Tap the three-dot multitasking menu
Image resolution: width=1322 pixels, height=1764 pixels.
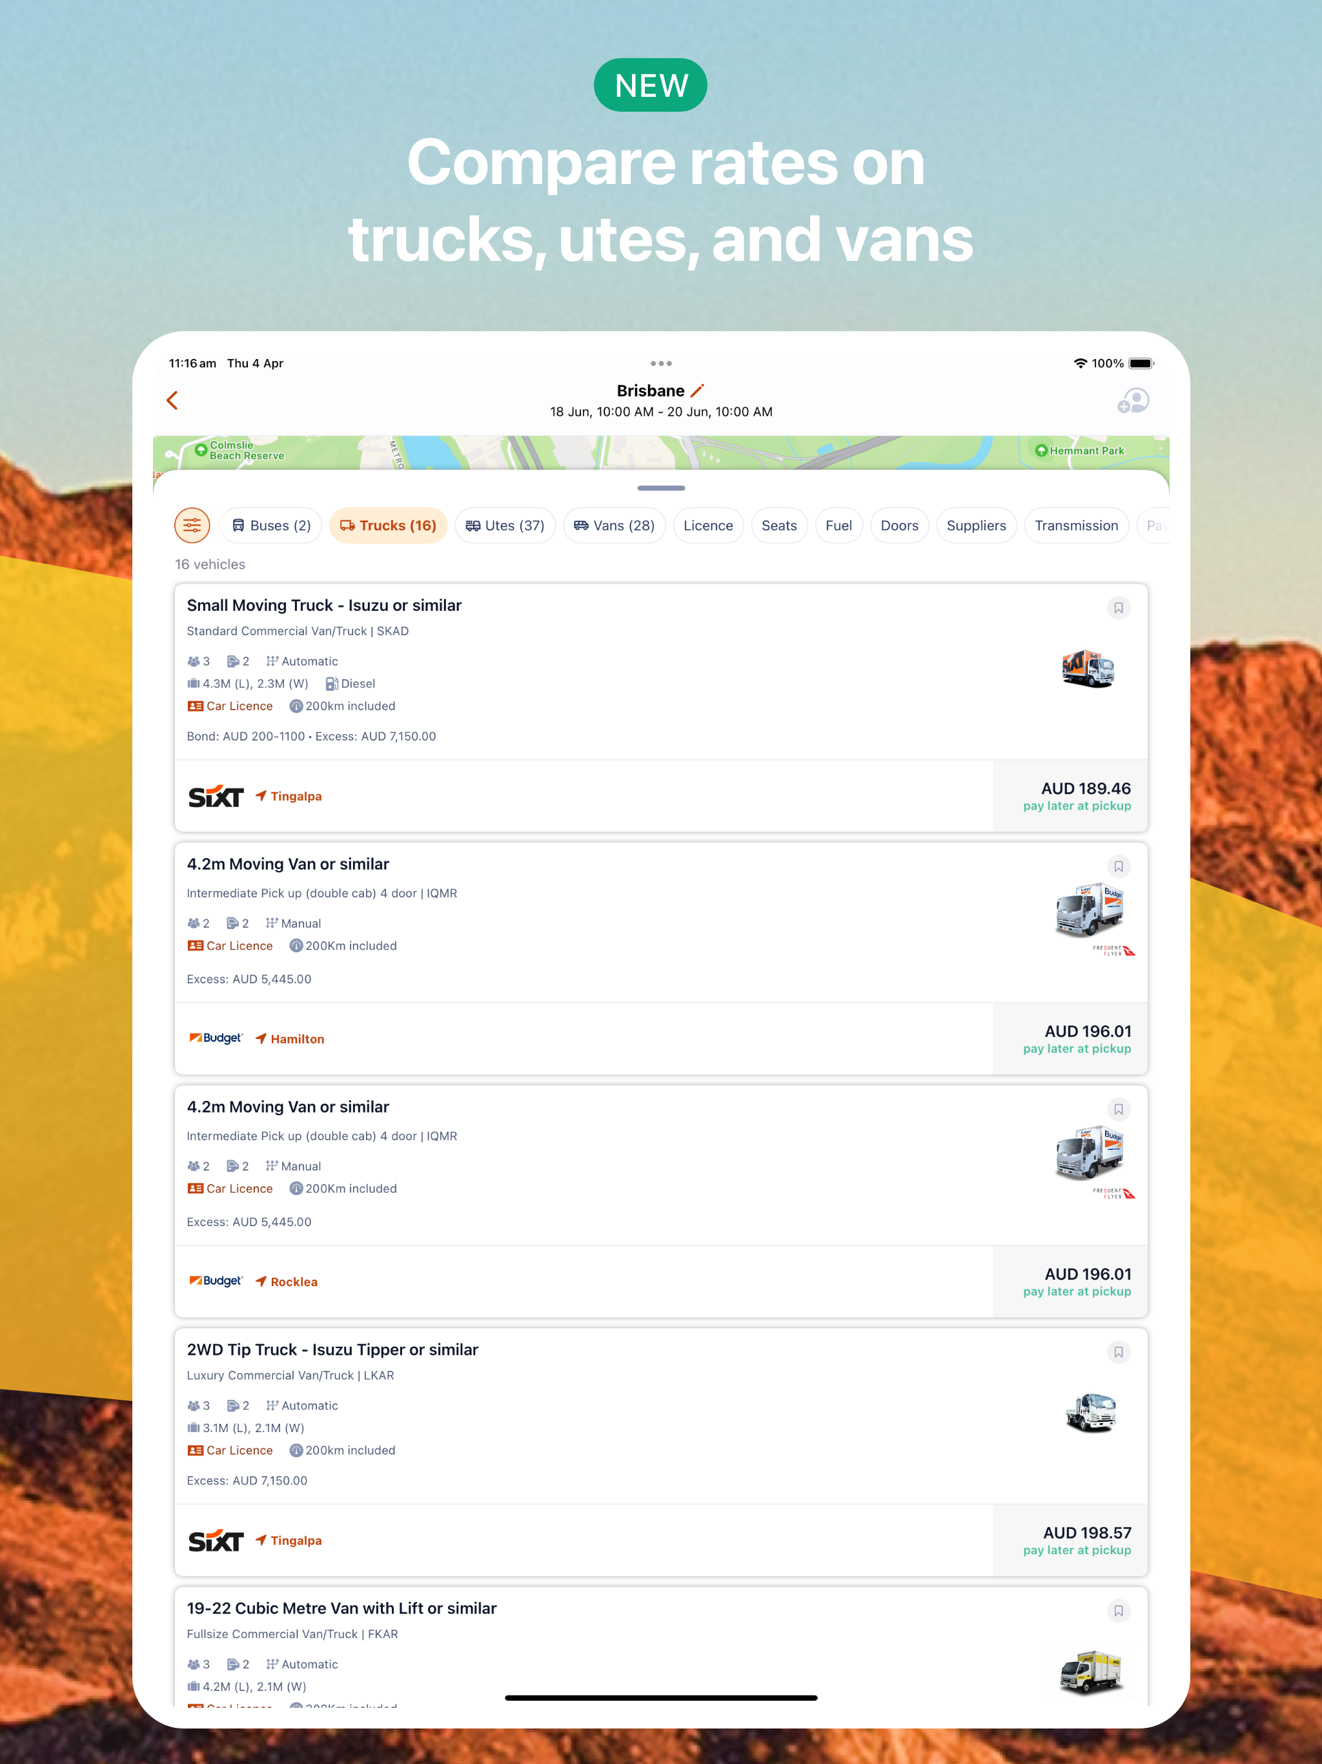click(661, 364)
